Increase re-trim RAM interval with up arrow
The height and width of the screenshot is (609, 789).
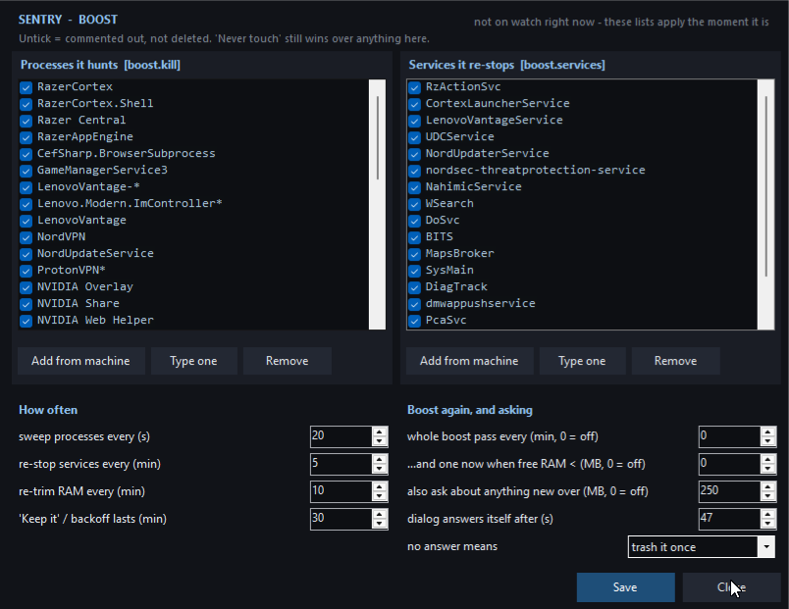click(380, 486)
